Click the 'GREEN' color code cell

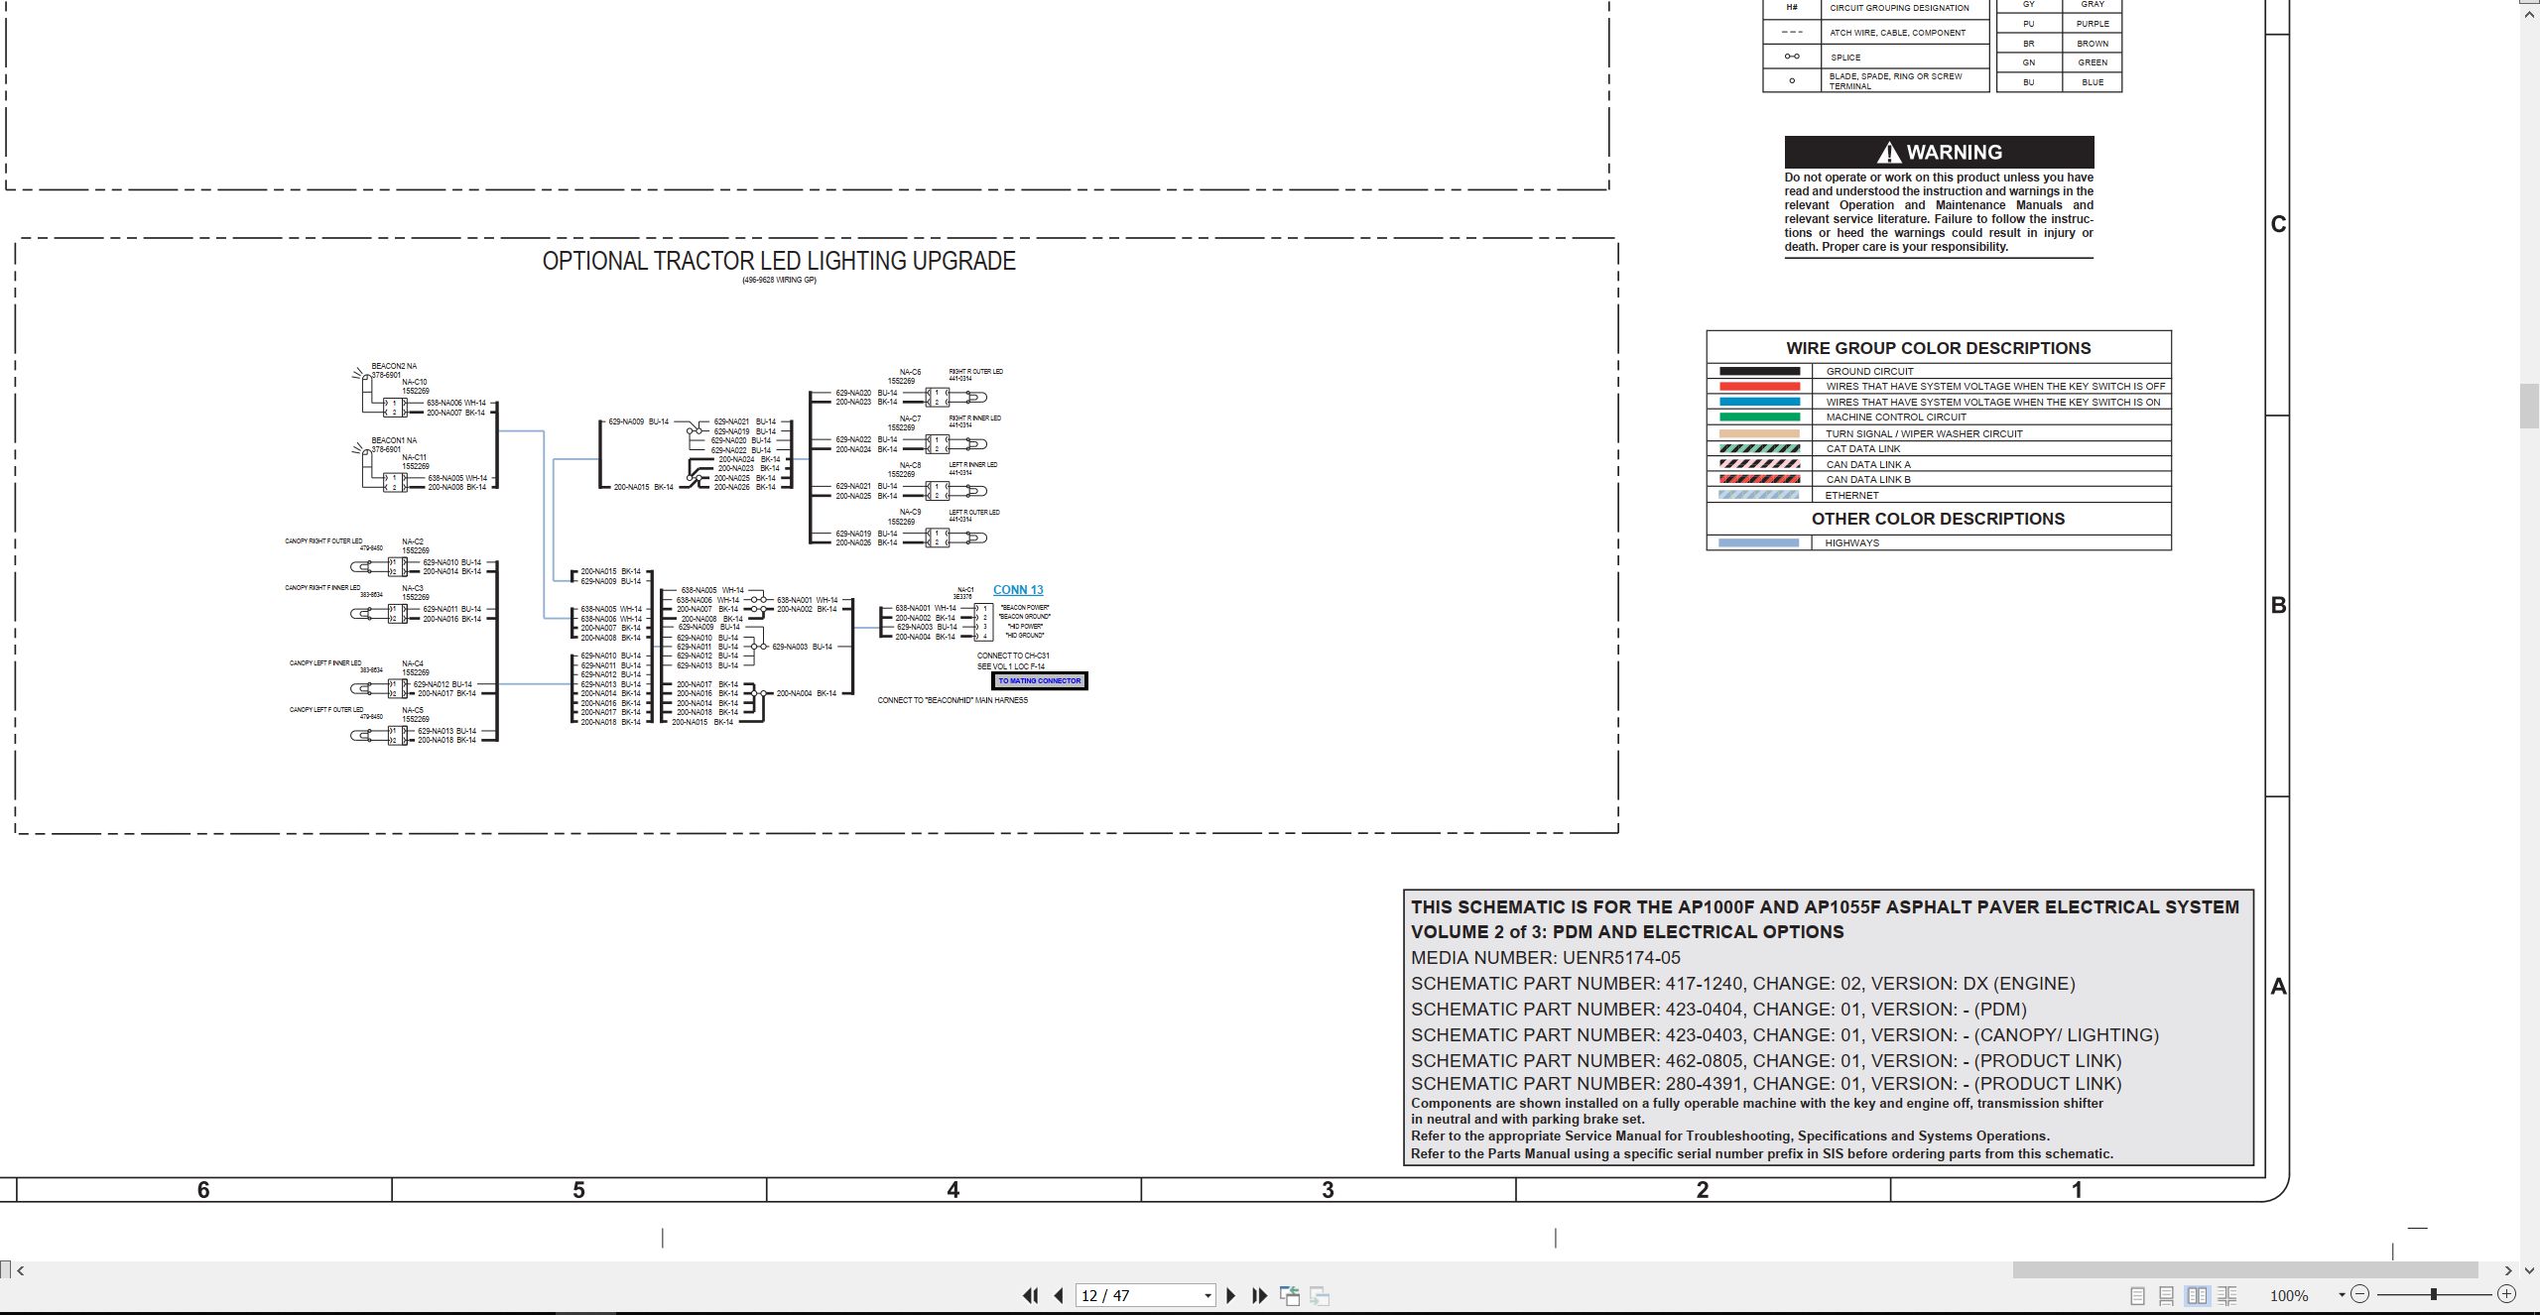[2093, 62]
